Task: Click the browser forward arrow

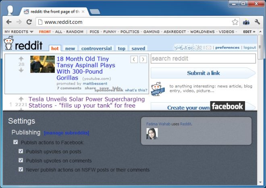Action: point(19,22)
